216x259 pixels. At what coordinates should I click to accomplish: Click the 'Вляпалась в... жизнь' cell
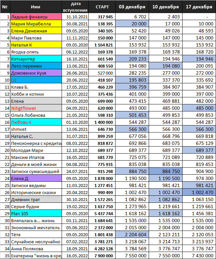36,220
